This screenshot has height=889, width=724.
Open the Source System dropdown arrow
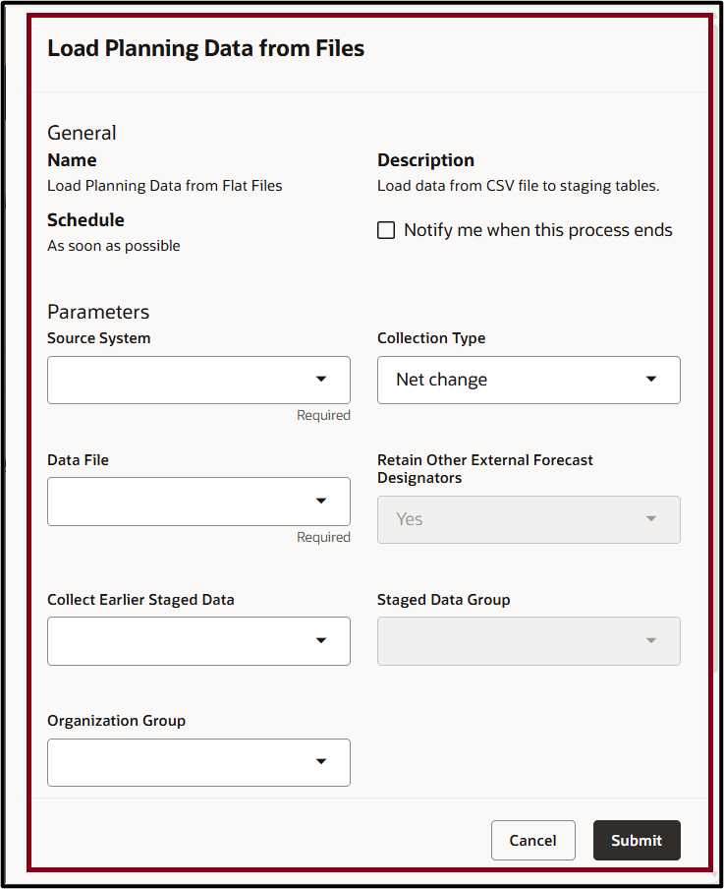322,380
